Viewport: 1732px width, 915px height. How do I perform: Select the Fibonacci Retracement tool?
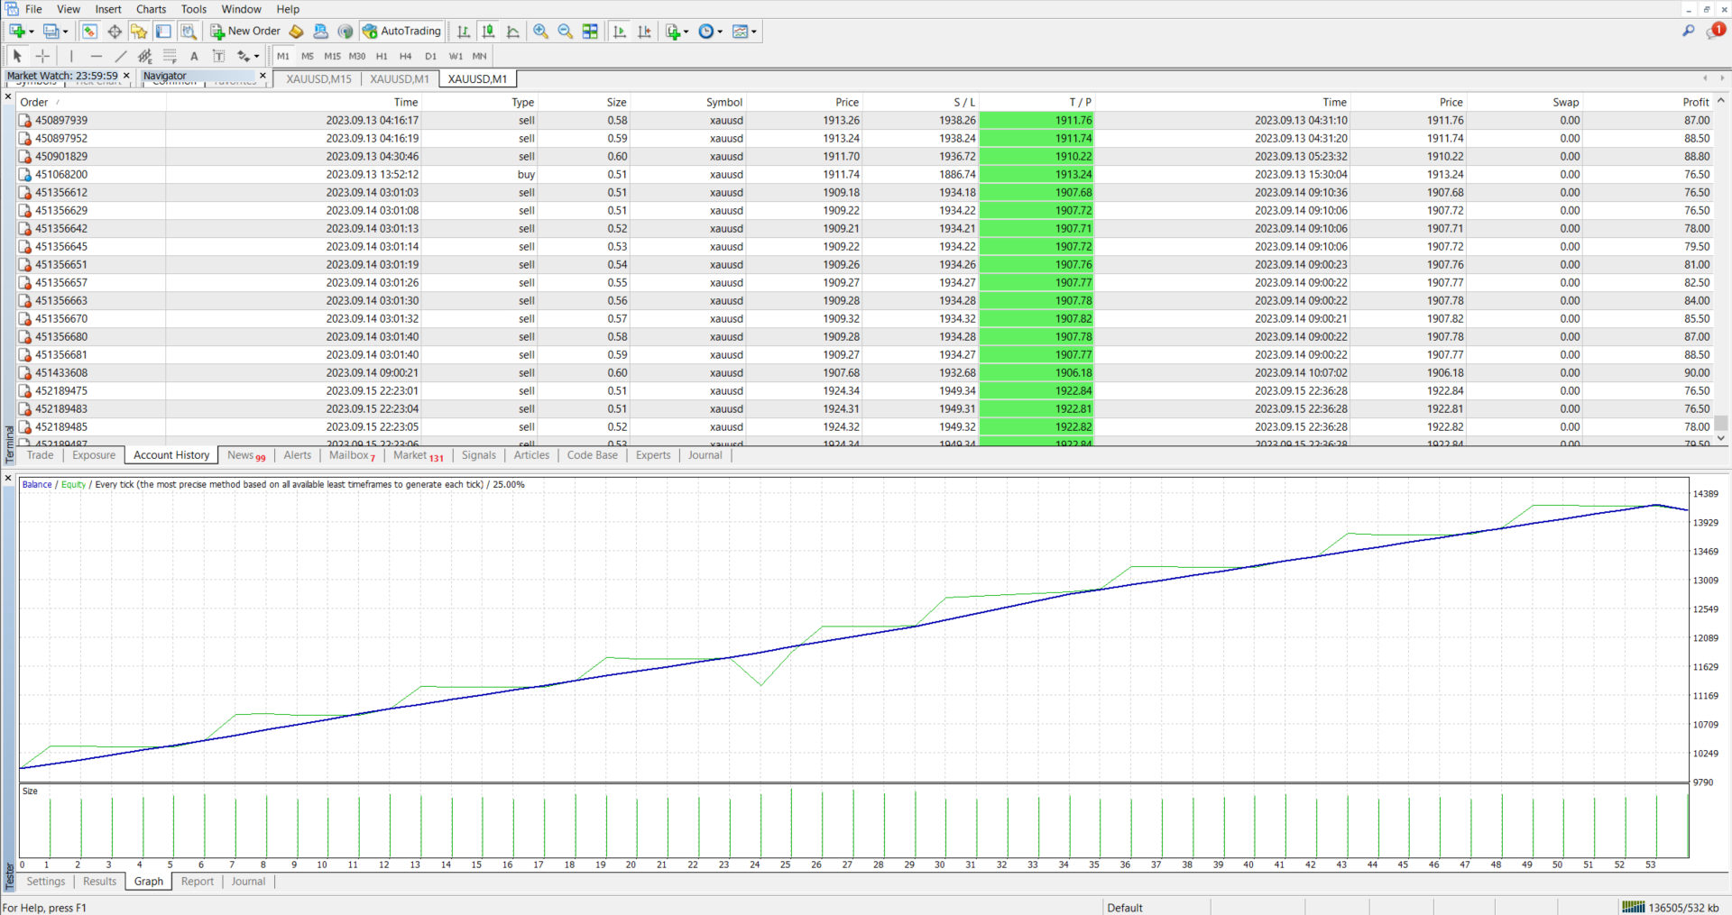(170, 56)
